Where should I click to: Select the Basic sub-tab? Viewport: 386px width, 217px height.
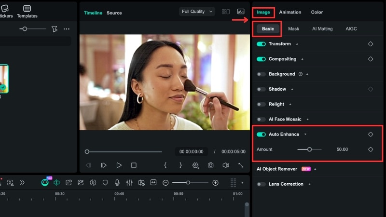tap(268, 29)
